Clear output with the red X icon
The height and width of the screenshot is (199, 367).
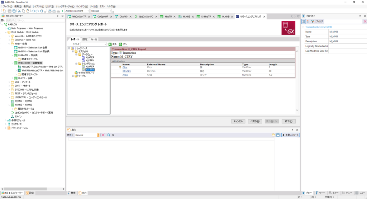click(x=103, y=135)
